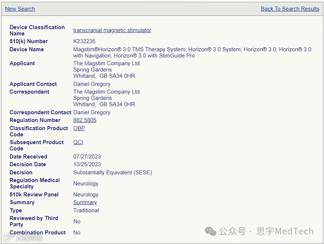
Task: Click the Combination Product No value
Action: click(x=77, y=233)
